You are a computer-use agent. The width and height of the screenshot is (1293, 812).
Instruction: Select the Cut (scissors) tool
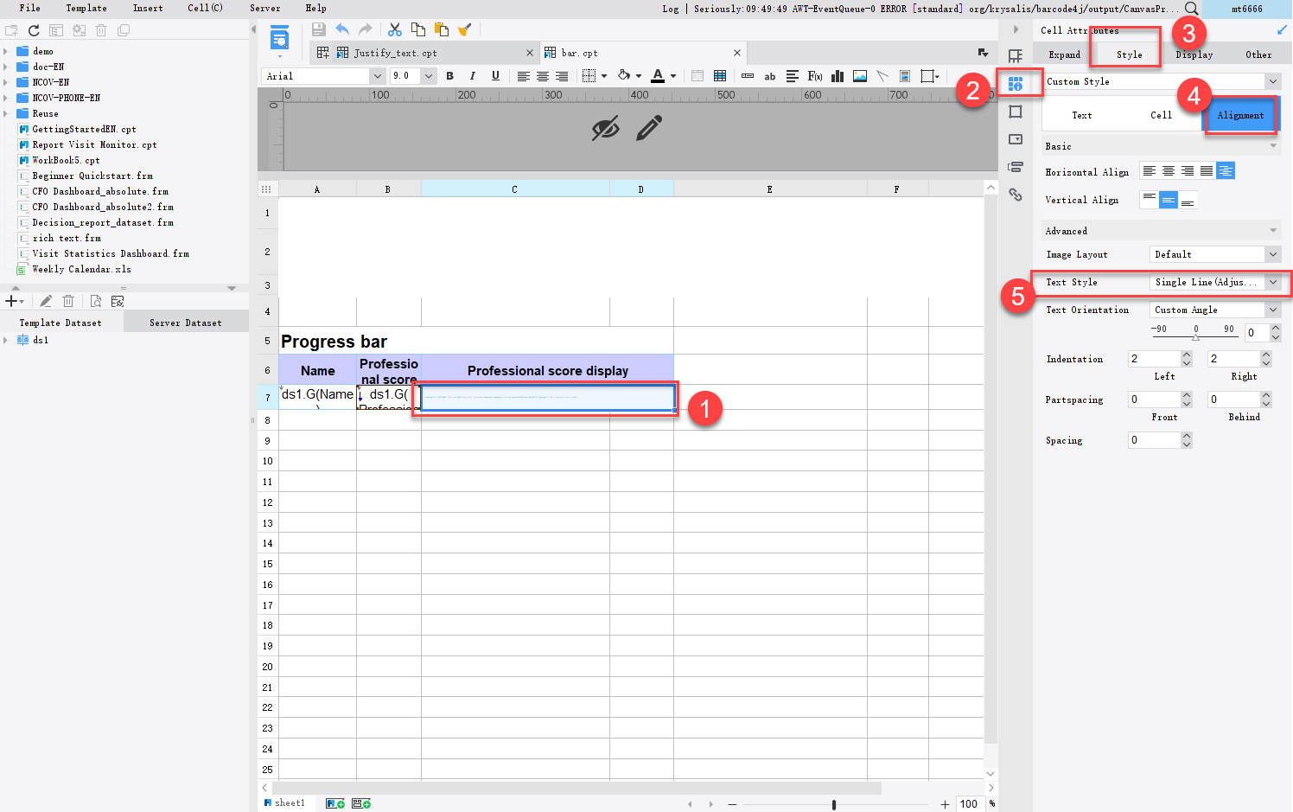[x=395, y=29]
